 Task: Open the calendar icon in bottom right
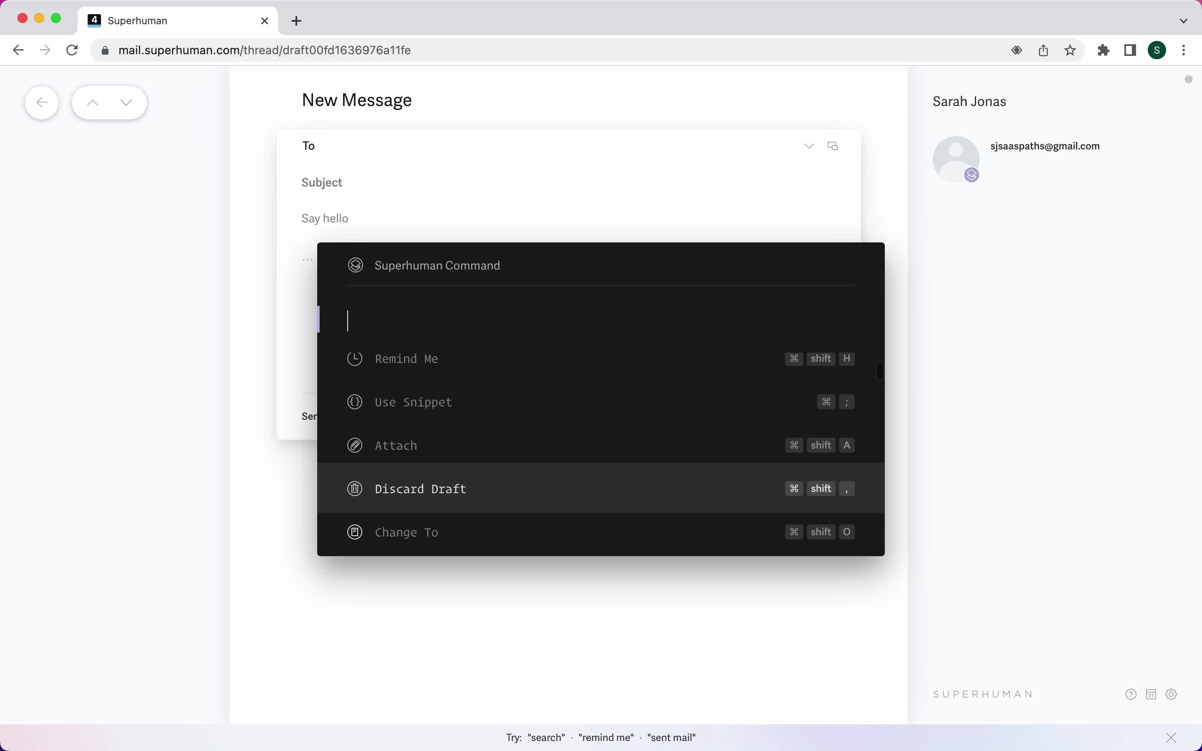(1151, 694)
